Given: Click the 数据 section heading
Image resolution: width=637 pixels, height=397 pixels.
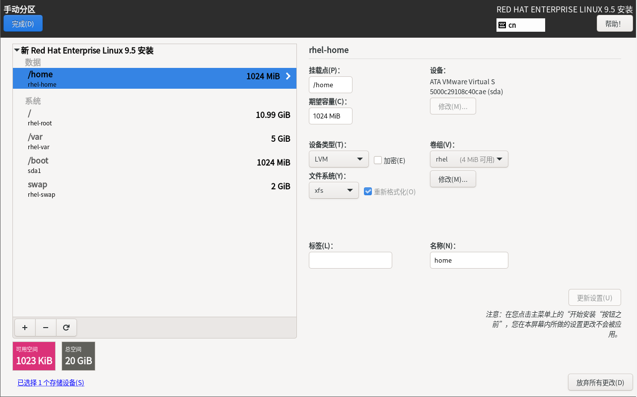Looking at the screenshot, I should coord(33,62).
